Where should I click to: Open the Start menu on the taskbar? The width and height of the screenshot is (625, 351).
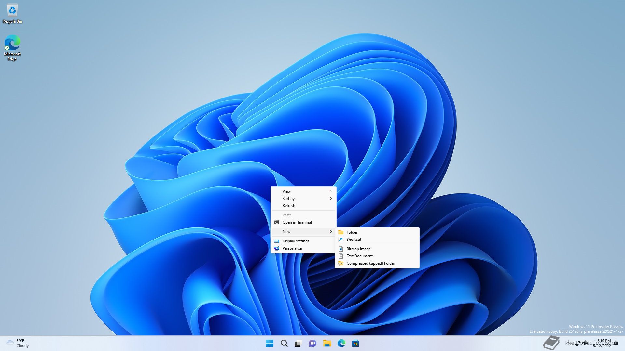[270, 343]
